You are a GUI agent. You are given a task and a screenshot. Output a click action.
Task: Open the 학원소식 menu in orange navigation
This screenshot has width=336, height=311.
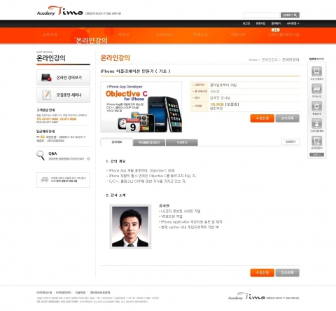[x=200, y=34]
